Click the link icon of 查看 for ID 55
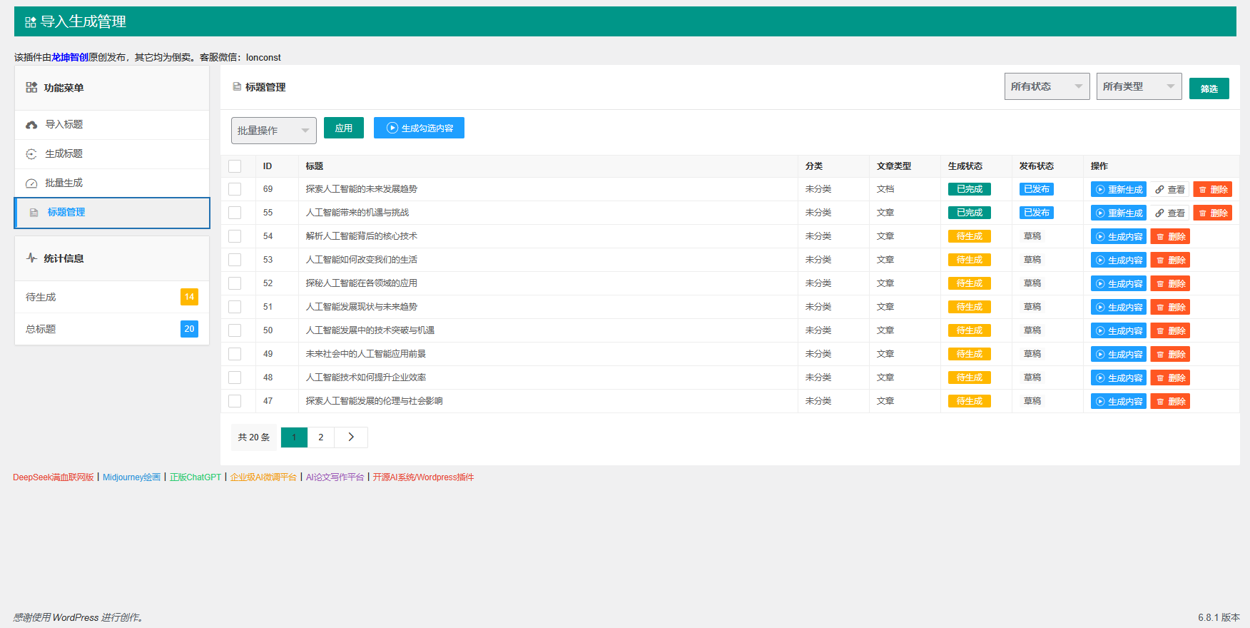The width and height of the screenshot is (1250, 628). (x=1160, y=213)
